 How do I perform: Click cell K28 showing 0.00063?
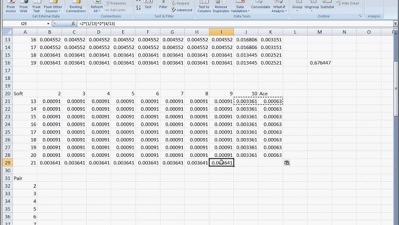tap(270, 155)
